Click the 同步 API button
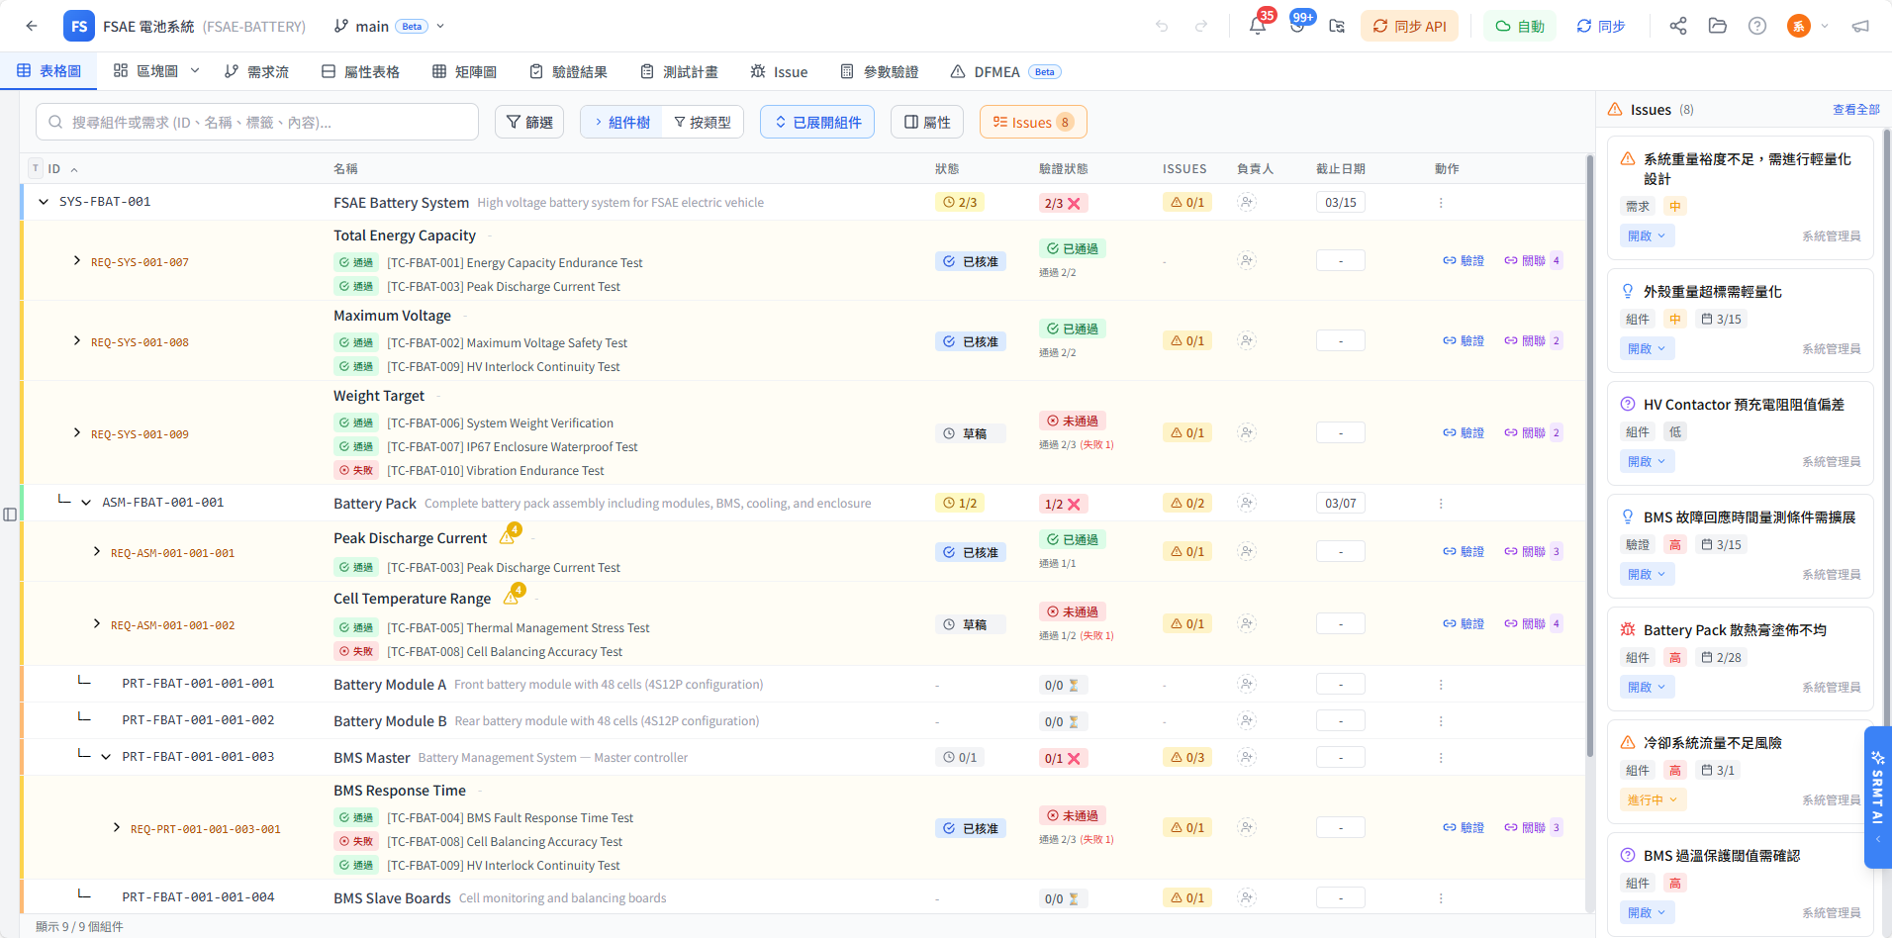The width and height of the screenshot is (1892, 938). tap(1409, 27)
